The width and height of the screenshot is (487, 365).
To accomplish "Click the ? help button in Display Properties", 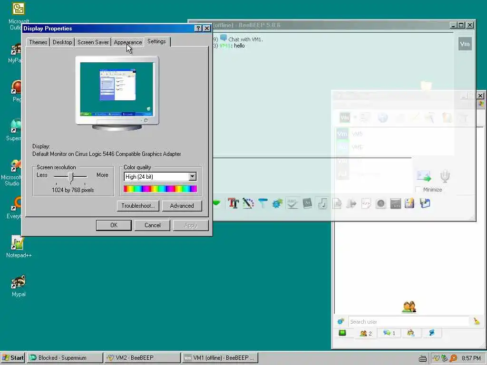I will [198, 28].
